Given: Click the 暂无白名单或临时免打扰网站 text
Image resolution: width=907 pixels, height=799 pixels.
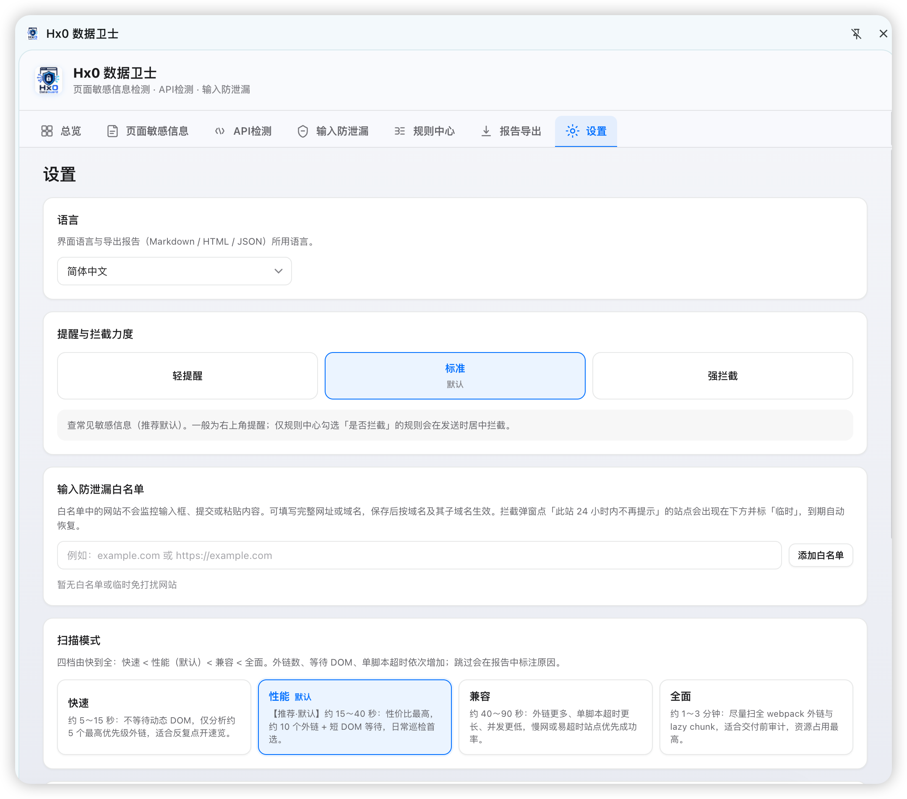Looking at the screenshot, I should pyautogui.click(x=117, y=585).
